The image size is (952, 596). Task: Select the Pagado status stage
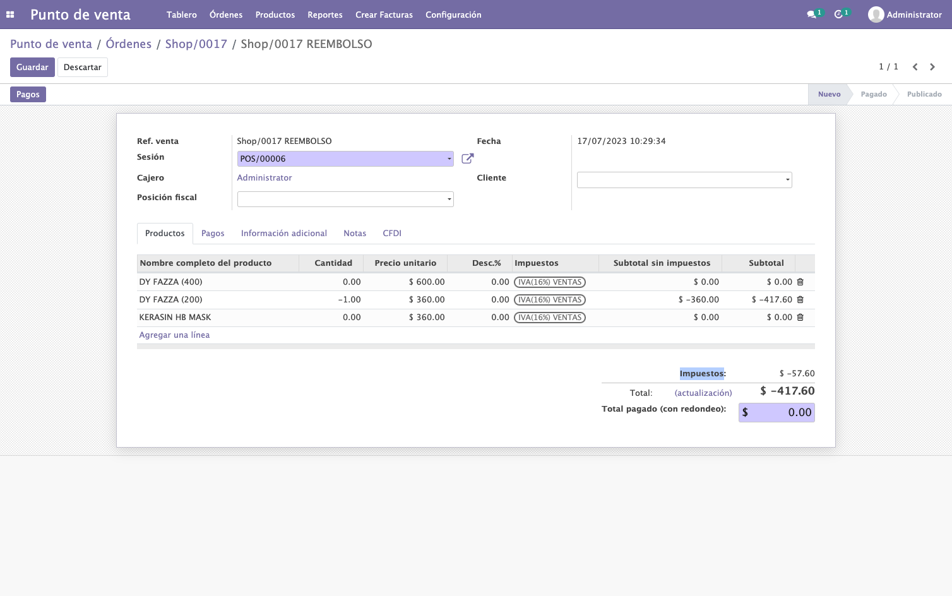874,94
